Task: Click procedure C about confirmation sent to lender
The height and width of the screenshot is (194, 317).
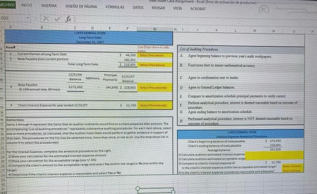Action: click(213, 78)
